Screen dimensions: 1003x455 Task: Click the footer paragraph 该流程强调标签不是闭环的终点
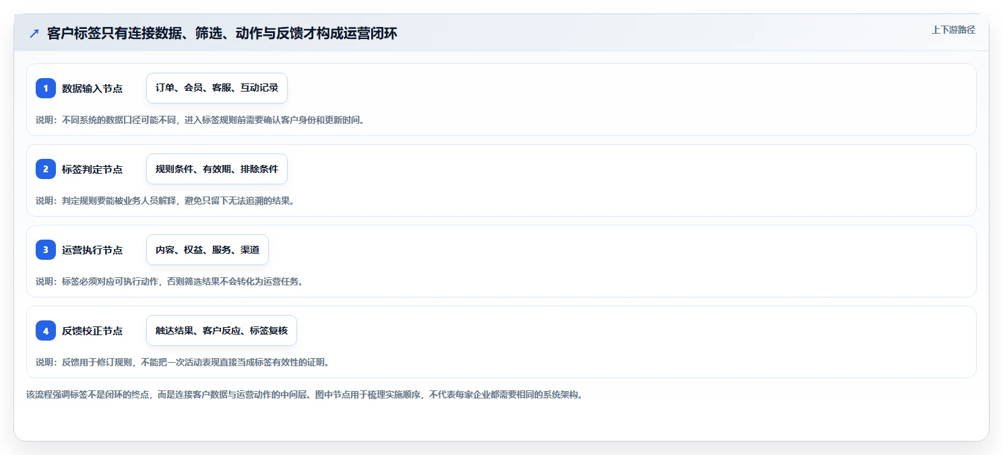coord(304,394)
